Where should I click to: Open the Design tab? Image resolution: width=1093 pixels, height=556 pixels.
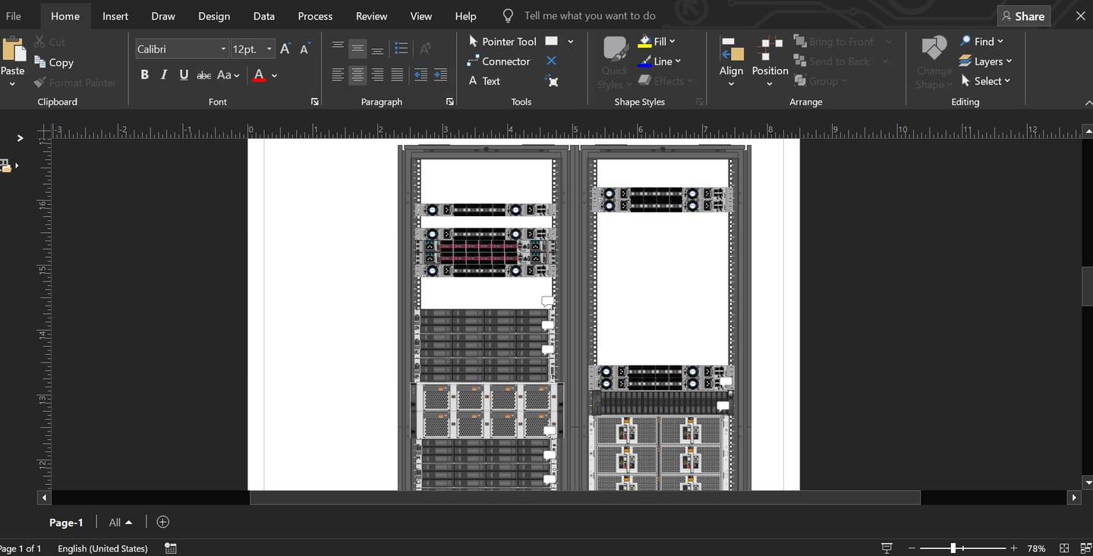[x=214, y=16]
